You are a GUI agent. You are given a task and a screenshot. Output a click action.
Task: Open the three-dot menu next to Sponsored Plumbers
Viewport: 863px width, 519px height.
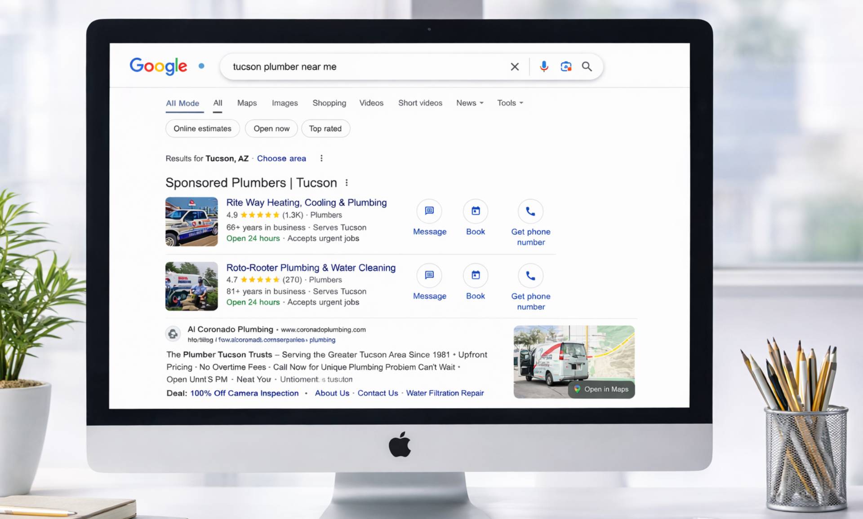click(347, 182)
